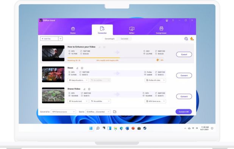Click the Neon video title
Image resolution: width=234 pixels, height=149 pixels.
(70, 68)
